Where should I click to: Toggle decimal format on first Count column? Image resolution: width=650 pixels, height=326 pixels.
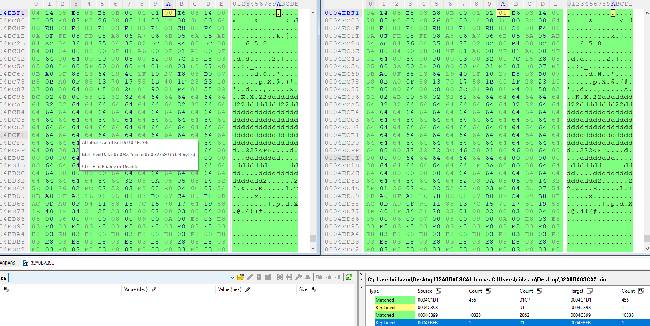[x=488, y=291]
